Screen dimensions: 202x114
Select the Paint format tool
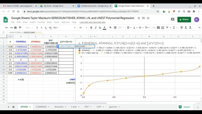click(x=20, y=28)
